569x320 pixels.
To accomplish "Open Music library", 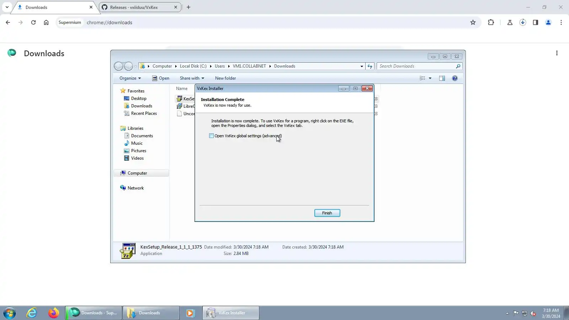I will pyautogui.click(x=137, y=143).
